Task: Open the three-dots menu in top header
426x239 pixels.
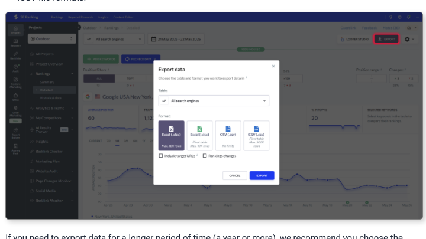Action: (417, 17)
